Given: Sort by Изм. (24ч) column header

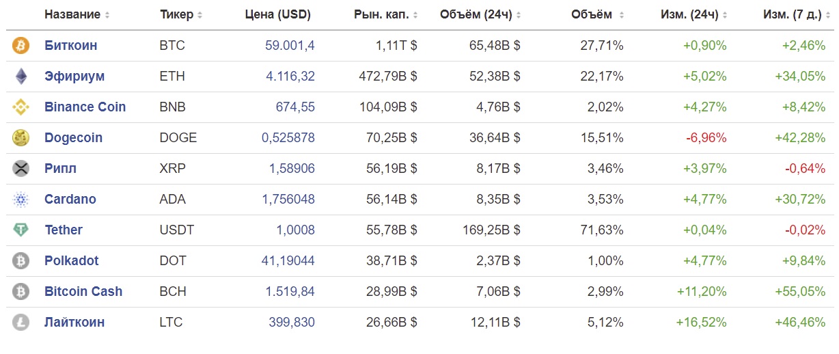Looking at the screenshot, I should (694, 14).
